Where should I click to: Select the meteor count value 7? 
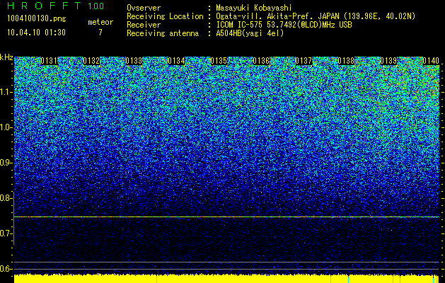(100, 33)
